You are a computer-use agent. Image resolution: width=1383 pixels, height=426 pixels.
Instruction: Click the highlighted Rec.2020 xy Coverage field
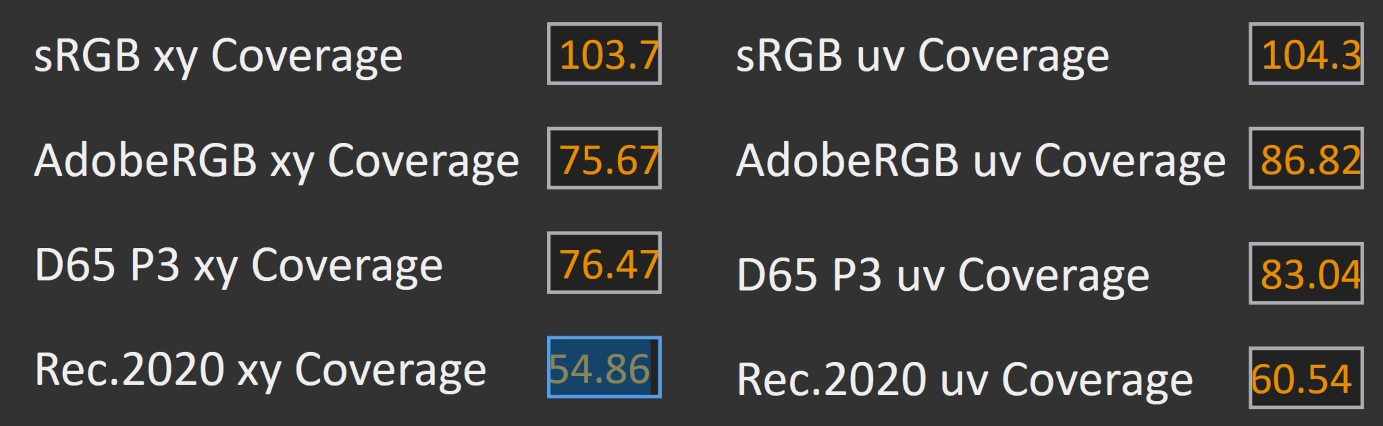click(604, 368)
